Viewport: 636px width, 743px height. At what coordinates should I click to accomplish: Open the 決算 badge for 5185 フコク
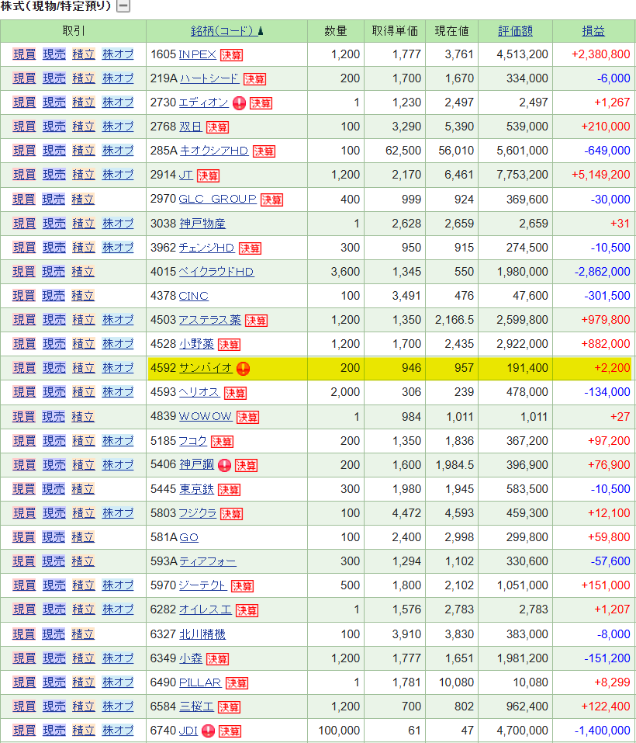[222, 442]
